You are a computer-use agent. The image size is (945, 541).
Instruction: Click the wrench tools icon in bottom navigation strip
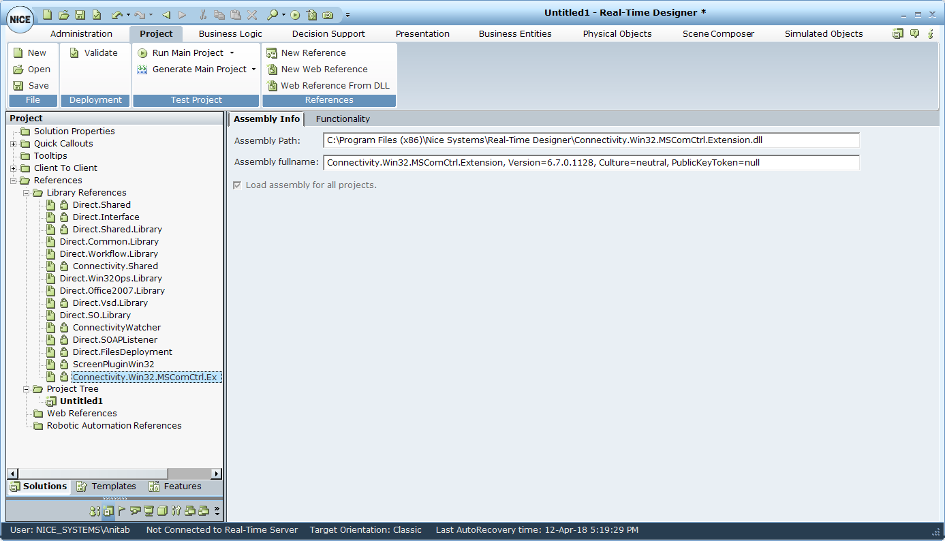(x=176, y=511)
